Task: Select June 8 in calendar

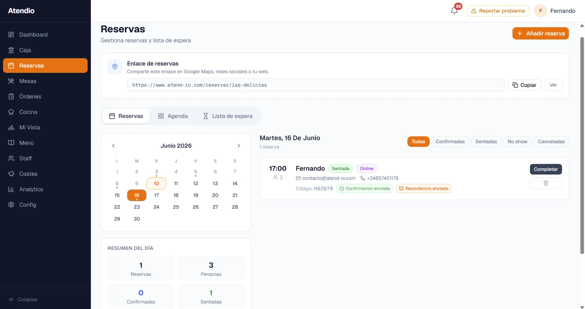Action: point(117,183)
